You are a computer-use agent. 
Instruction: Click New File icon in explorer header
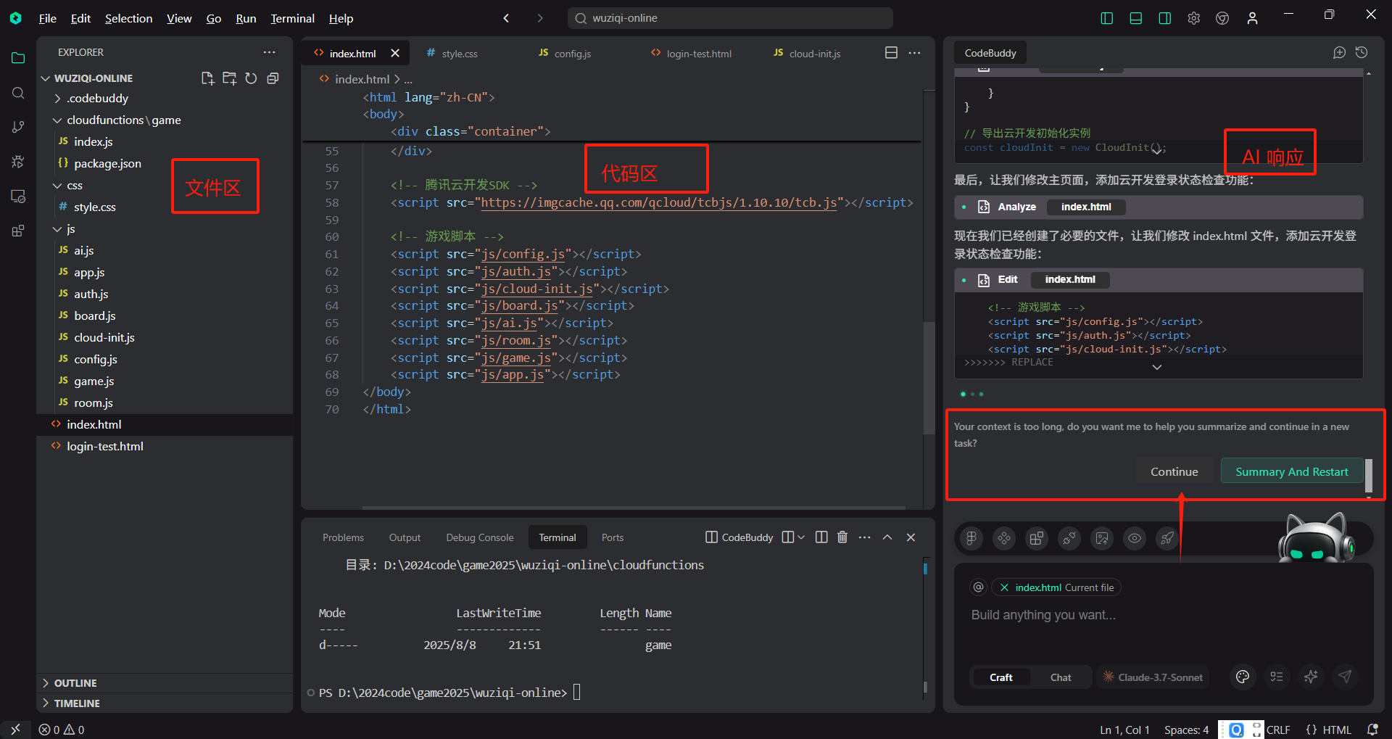(207, 78)
